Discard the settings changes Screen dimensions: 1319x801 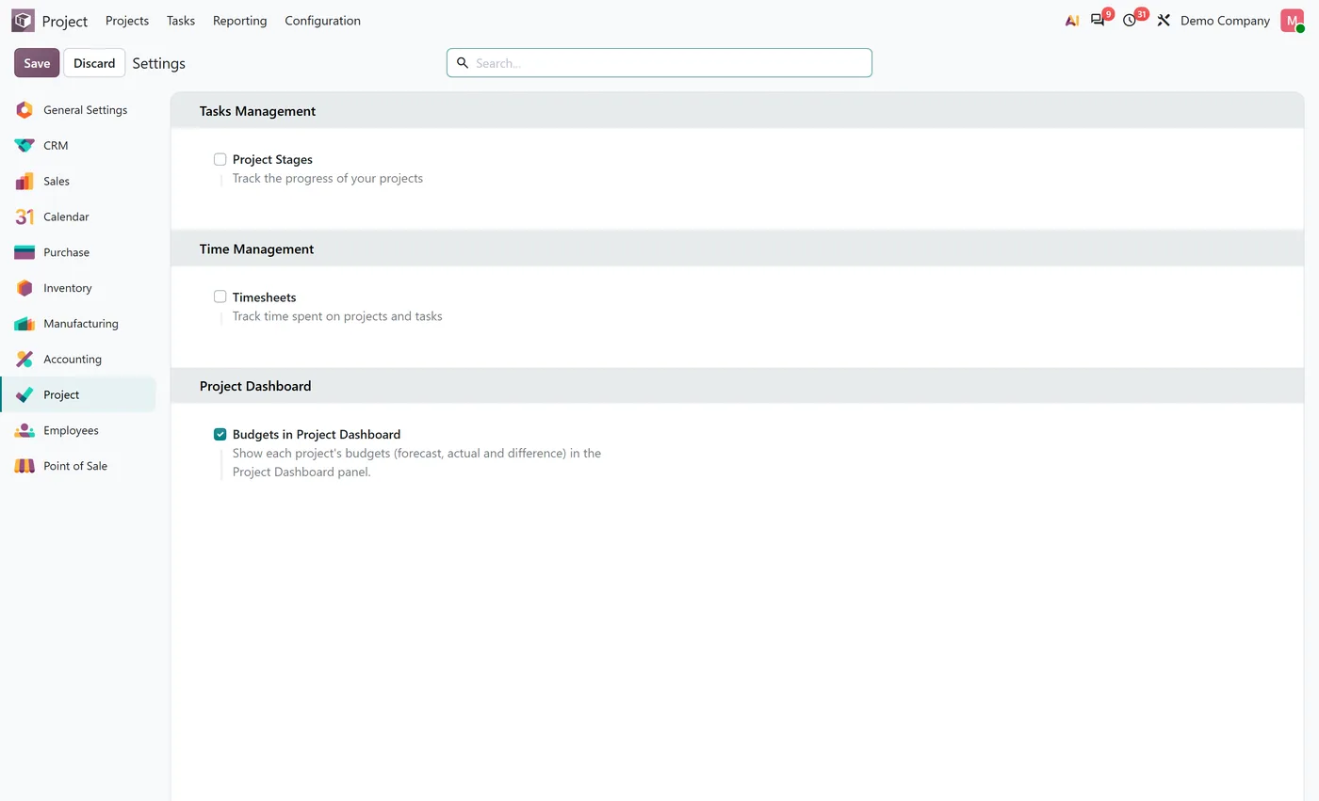click(x=94, y=63)
